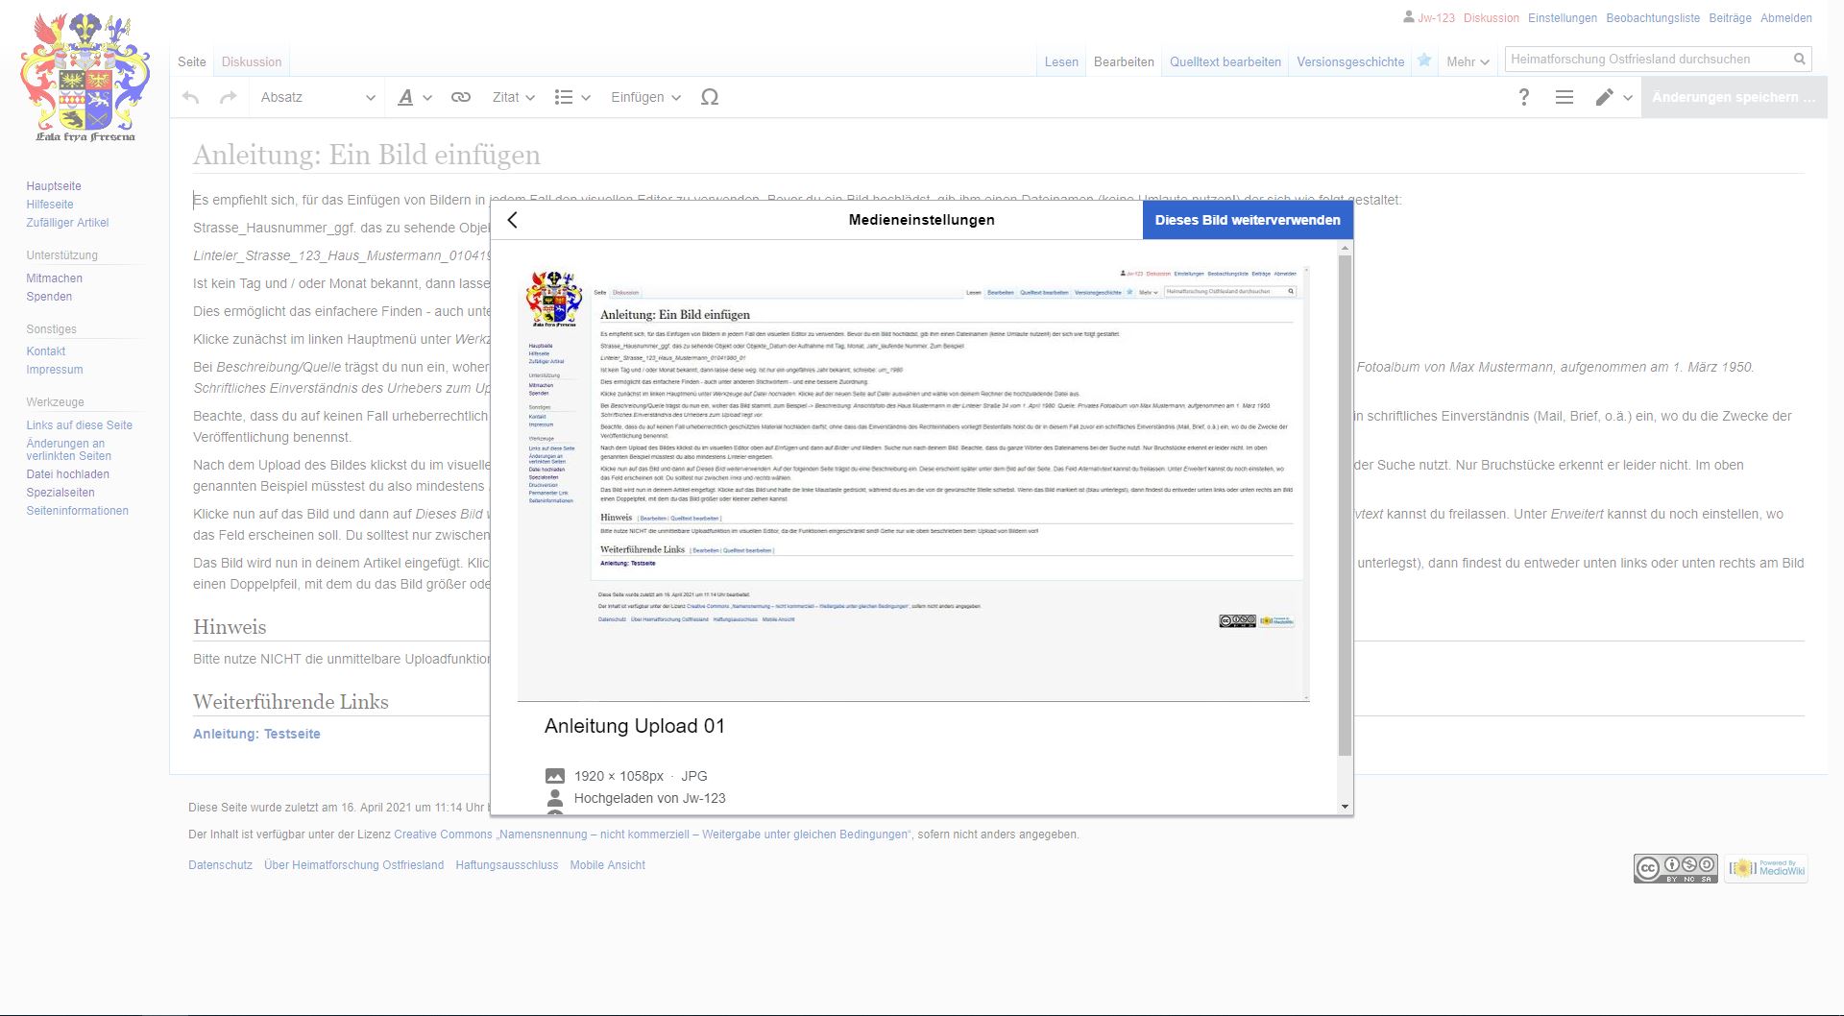Open the text style formatting dropdown
Viewport: 1844px width, 1016px height.
[415, 98]
